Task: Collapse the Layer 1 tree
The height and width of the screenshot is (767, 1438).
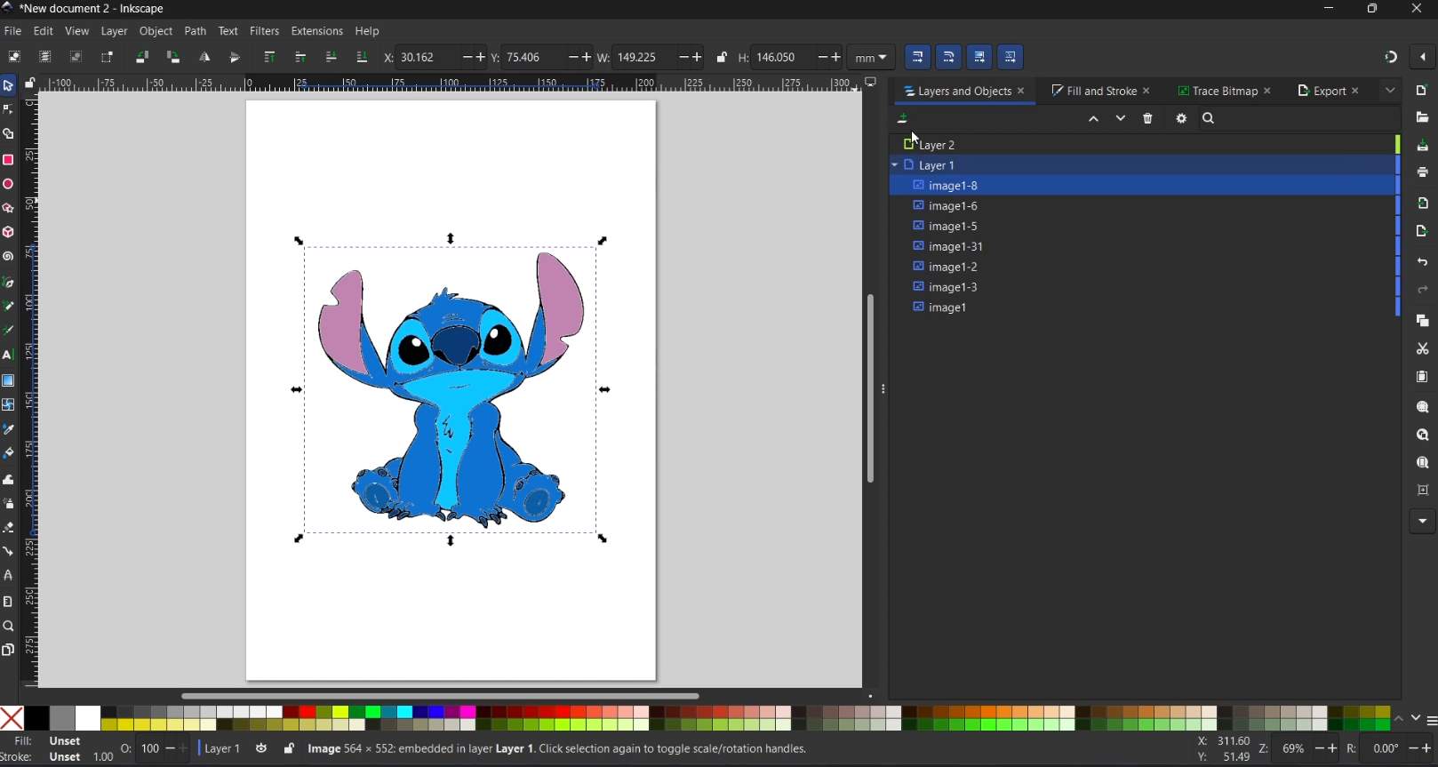Action: tap(895, 165)
